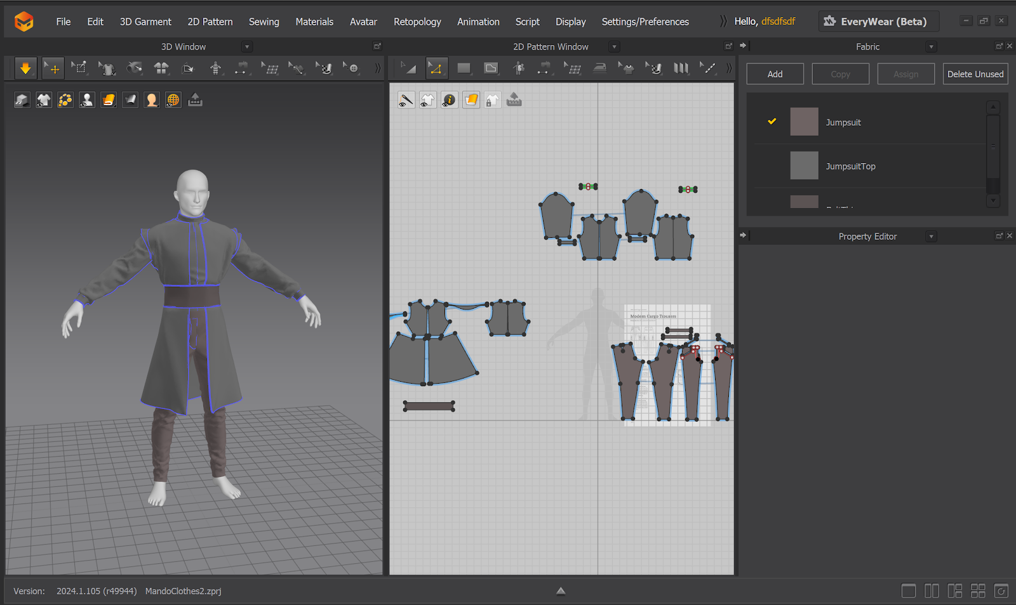The width and height of the screenshot is (1016, 605).
Task: Click the arrangement points dots icon
Action: (65, 100)
